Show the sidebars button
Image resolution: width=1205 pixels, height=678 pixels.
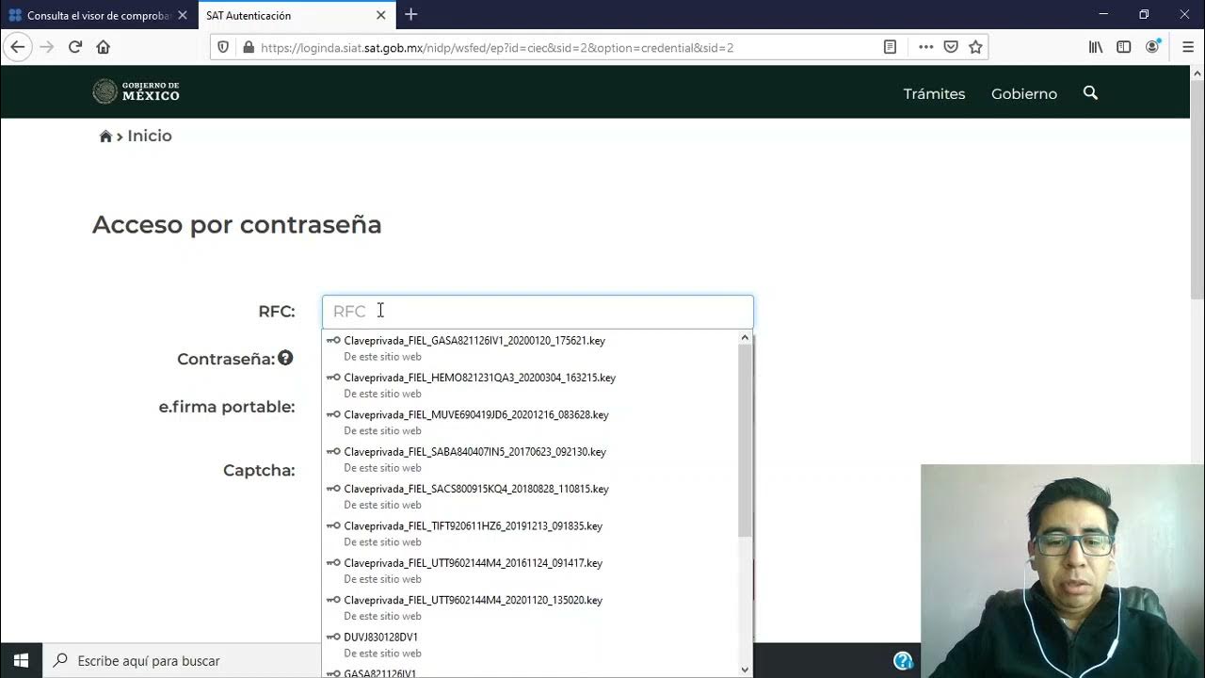click(x=1124, y=47)
